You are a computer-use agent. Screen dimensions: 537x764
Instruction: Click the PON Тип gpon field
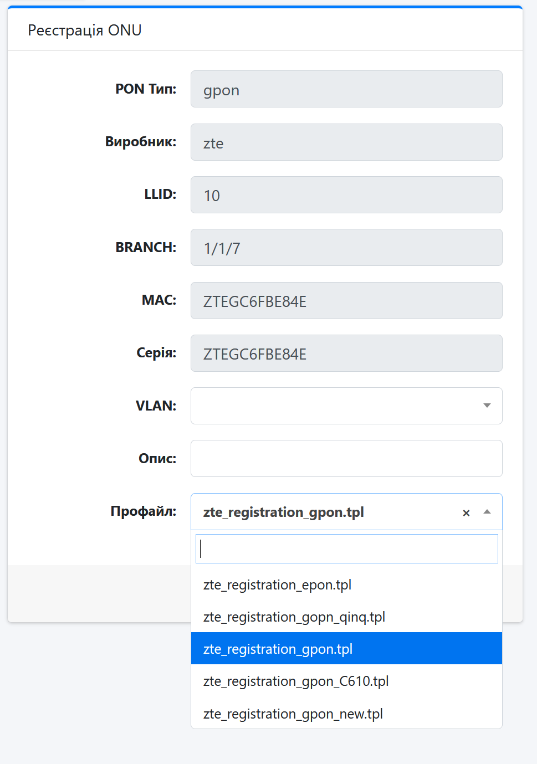point(346,89)
